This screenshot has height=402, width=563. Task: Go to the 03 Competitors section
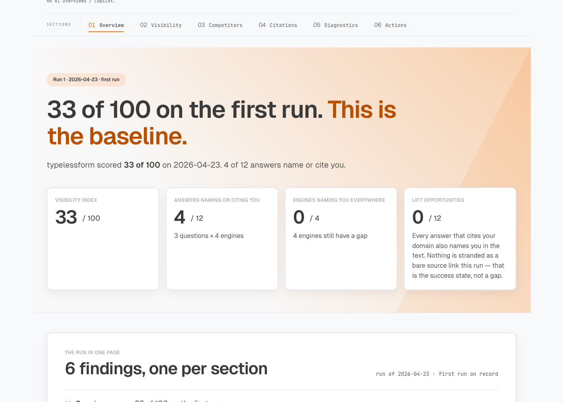(x=220, y=25)
